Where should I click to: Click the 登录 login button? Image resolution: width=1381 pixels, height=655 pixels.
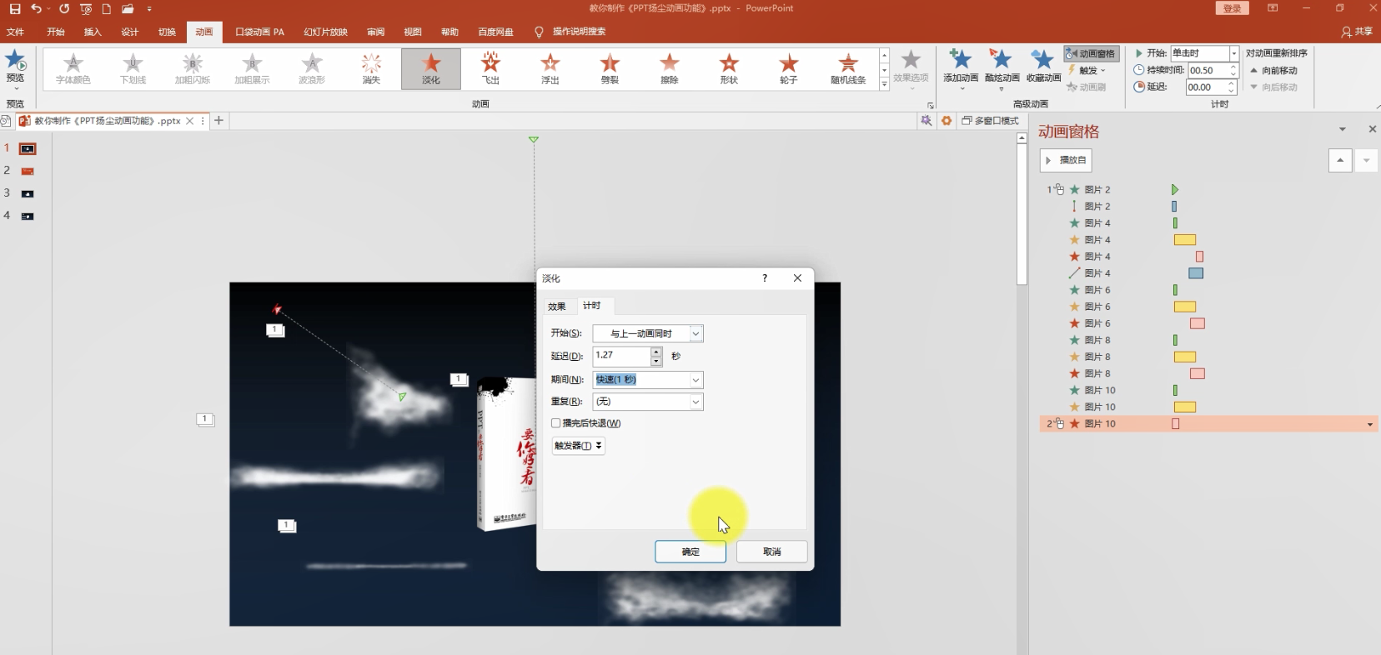click(x=1233, y=8)
